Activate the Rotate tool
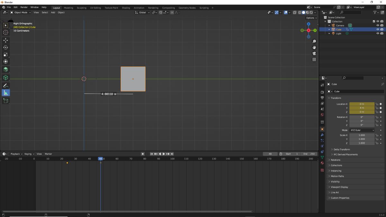 (5, 48)
